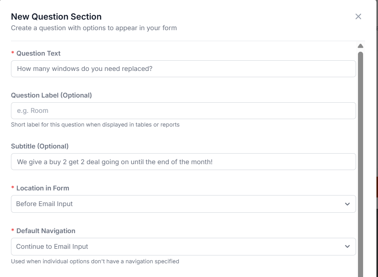The width and height of the screenshot is (378, 277).
Task: Expand the Default Navigation dropdown
Action: point(183,246)
